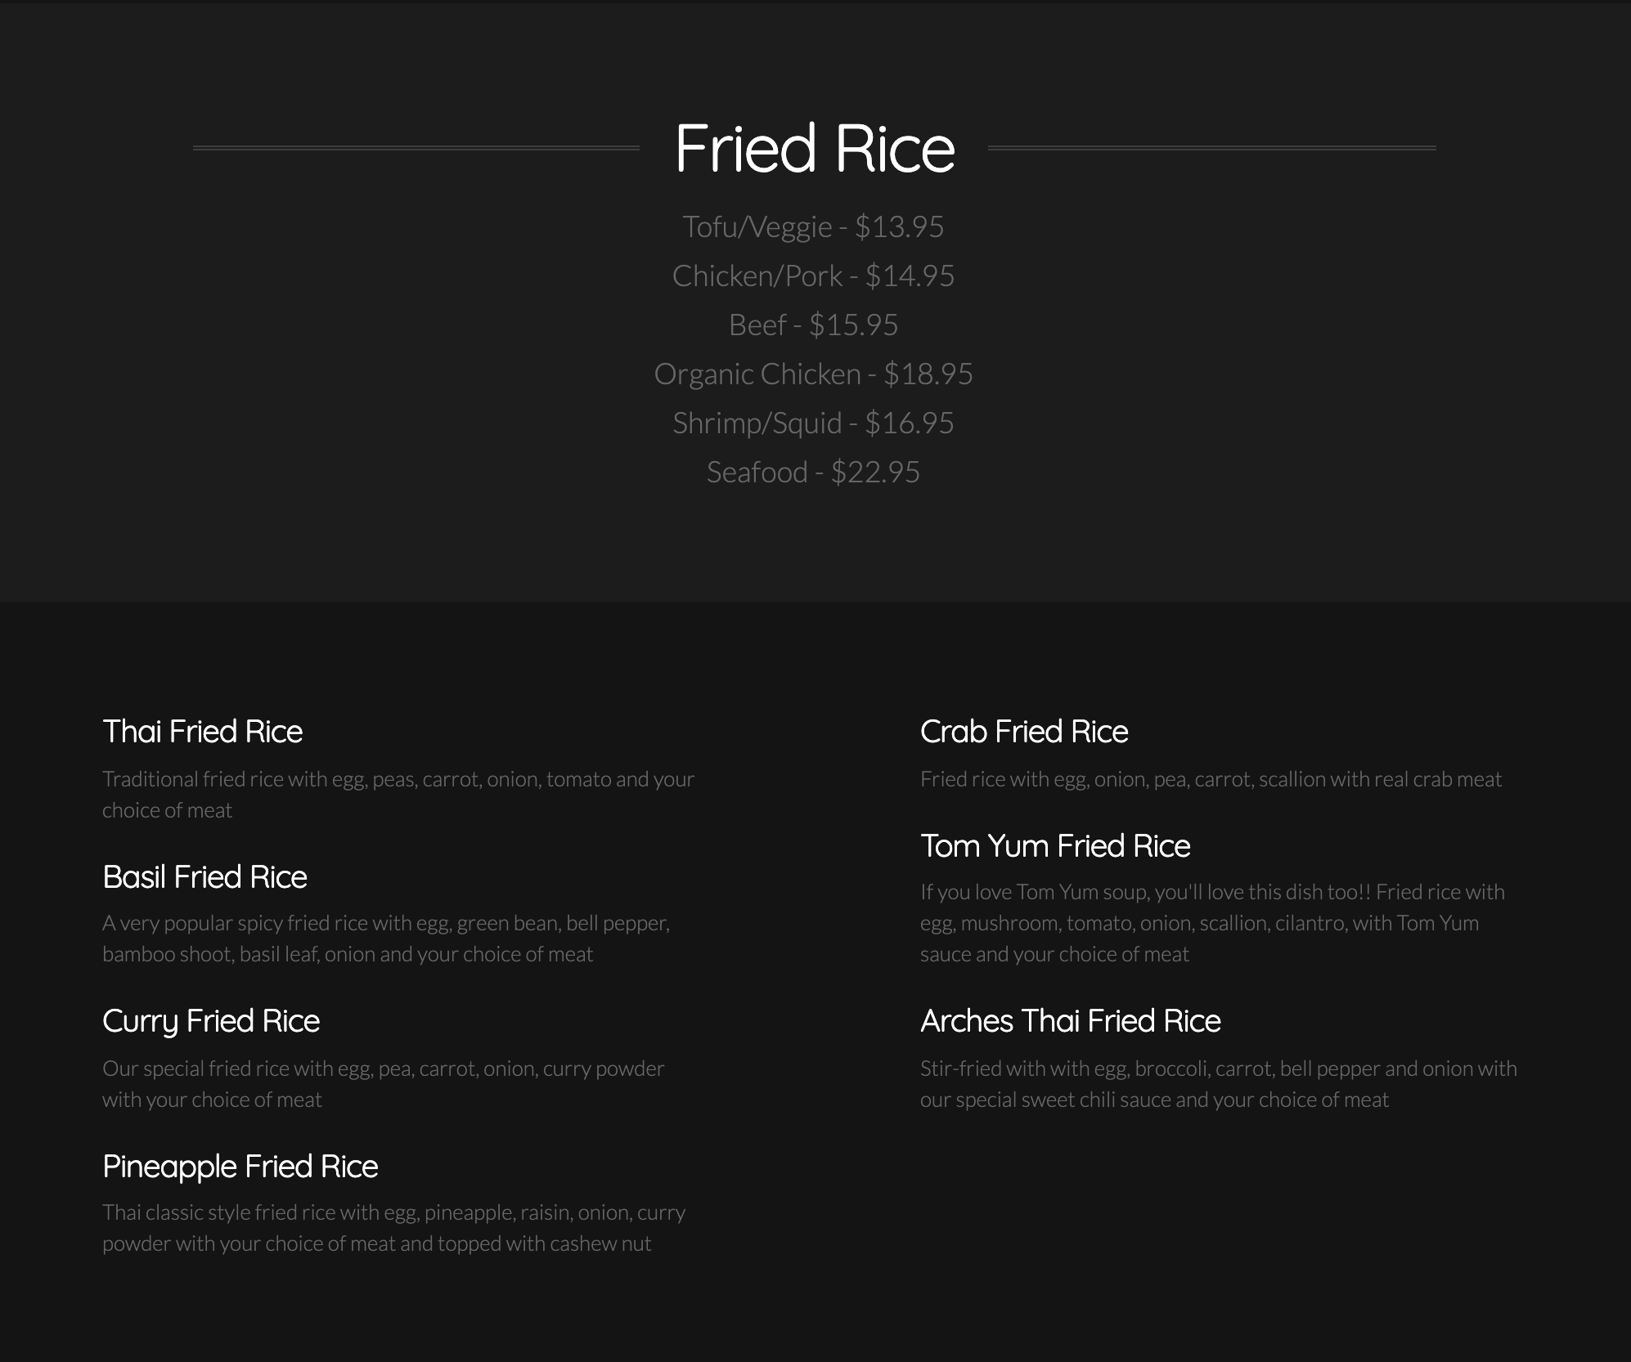
Task: Select the Beef $15.95 price line
Action: click(813, 325)
